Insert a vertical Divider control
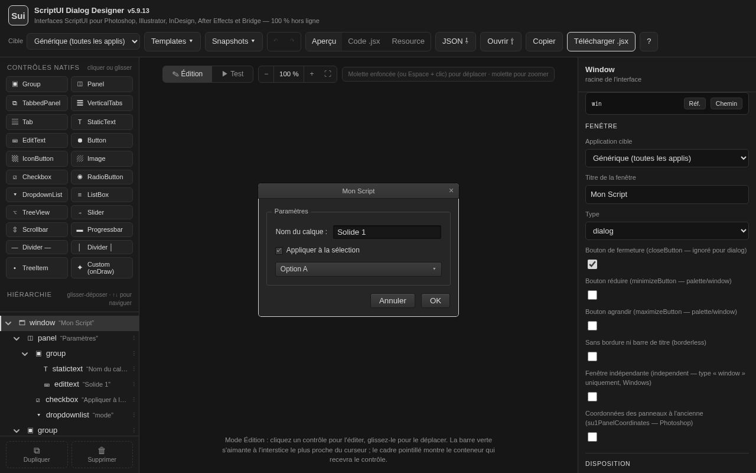756x473 pixels. pyautogui.click(x=102, y=247)
